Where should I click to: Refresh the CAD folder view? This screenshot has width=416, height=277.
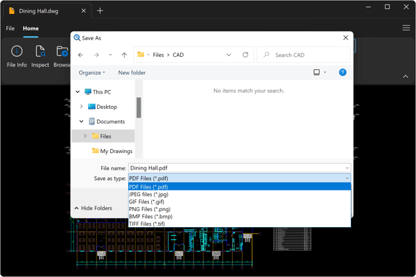click(x=245, y=55)
